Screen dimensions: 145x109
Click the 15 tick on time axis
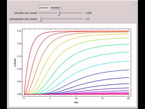[x=102, y=98]
